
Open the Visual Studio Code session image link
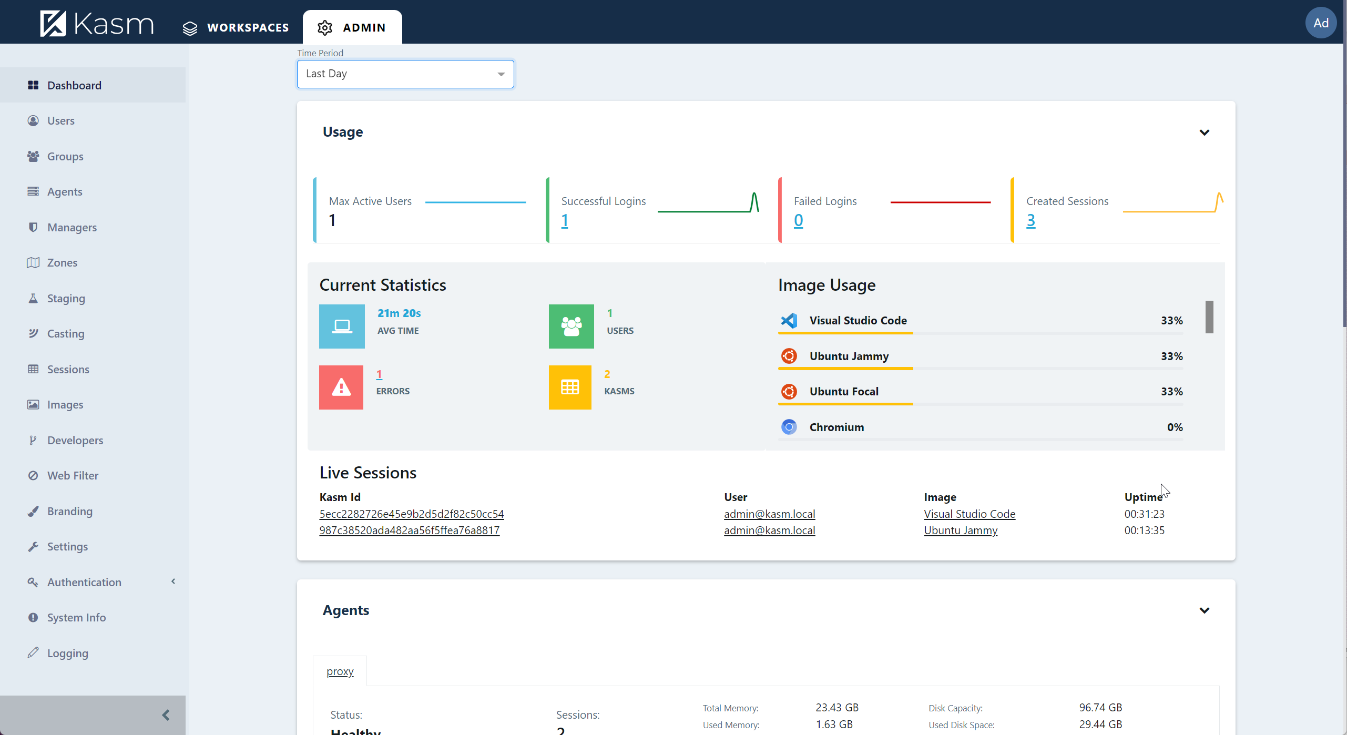click(970, 514)
